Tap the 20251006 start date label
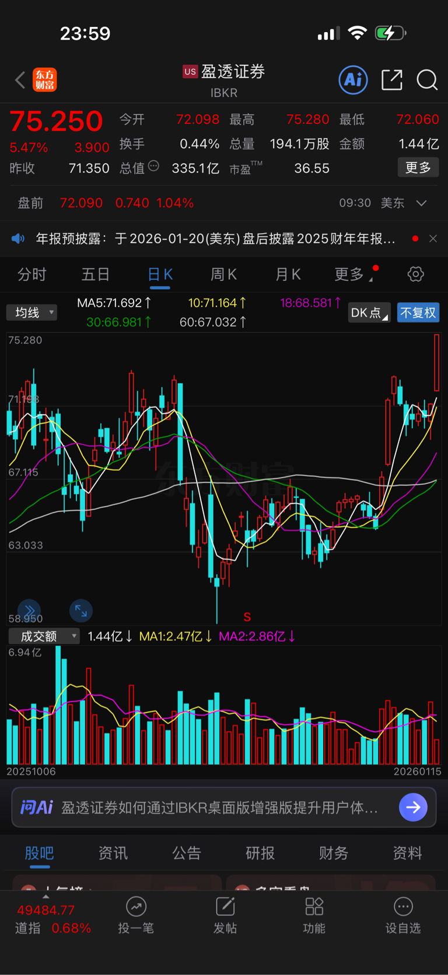The height and width of the screenshot is (975, 448). (x=31, y=772)
